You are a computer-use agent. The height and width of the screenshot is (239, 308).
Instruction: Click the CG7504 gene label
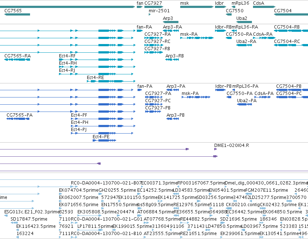point(283,11)
